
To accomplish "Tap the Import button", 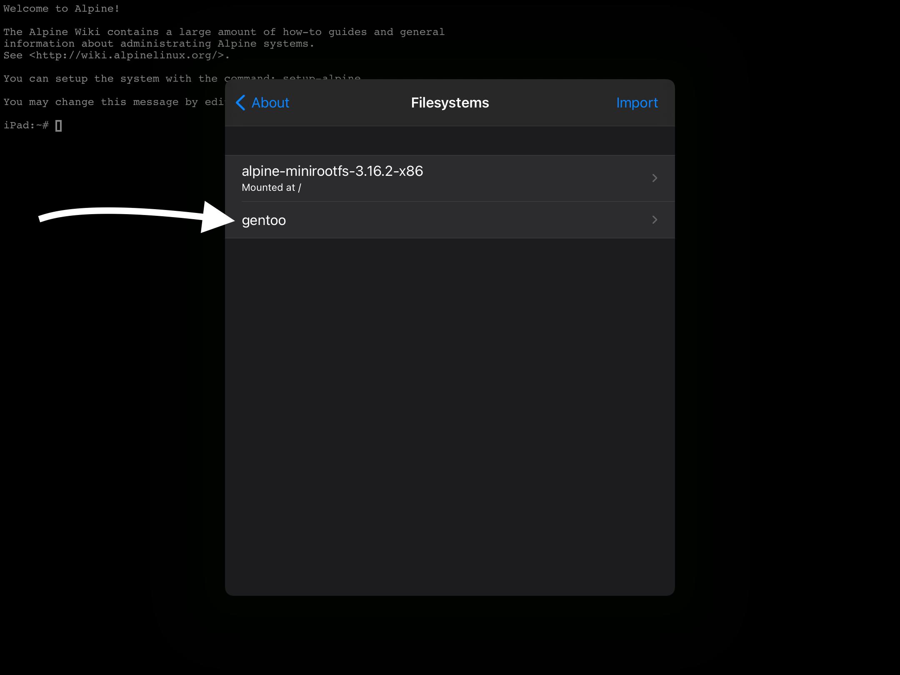I will tap(637, 102).
